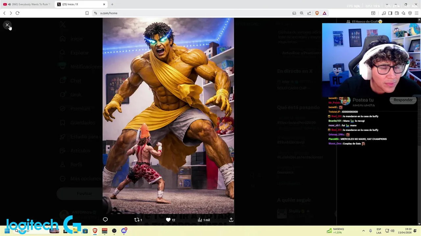Close the Inicio / X tab

coord(104,4)
